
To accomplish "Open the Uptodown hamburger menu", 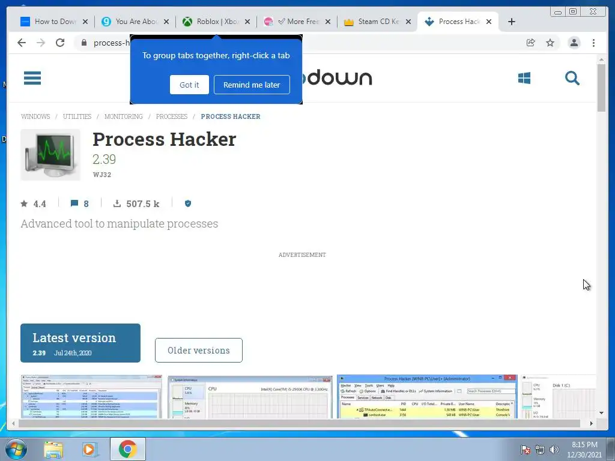I will point(32,78).
